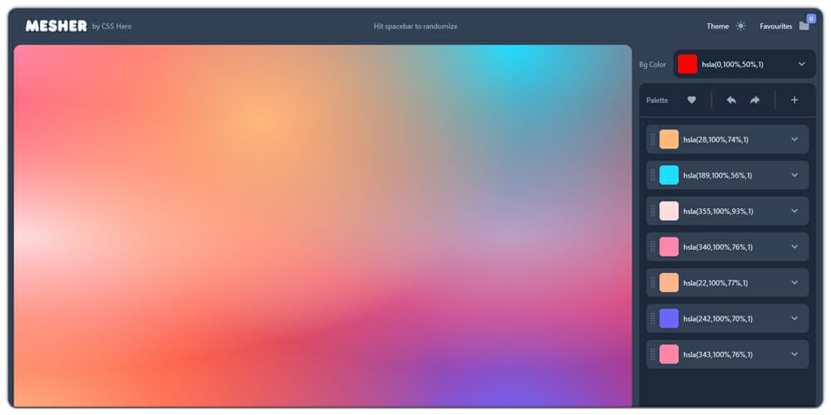Viewport: 831px width, 415px height.
Task: Expand the Bg Color dropdown chevron
Action: click(x=801, y=64)
